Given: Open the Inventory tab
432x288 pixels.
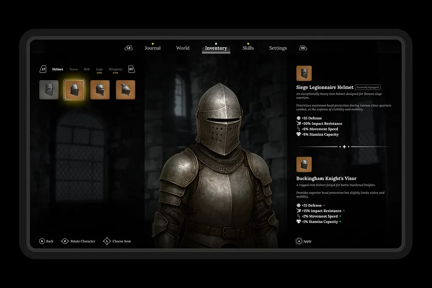Looking at the screenshot, I should point(216,48).
